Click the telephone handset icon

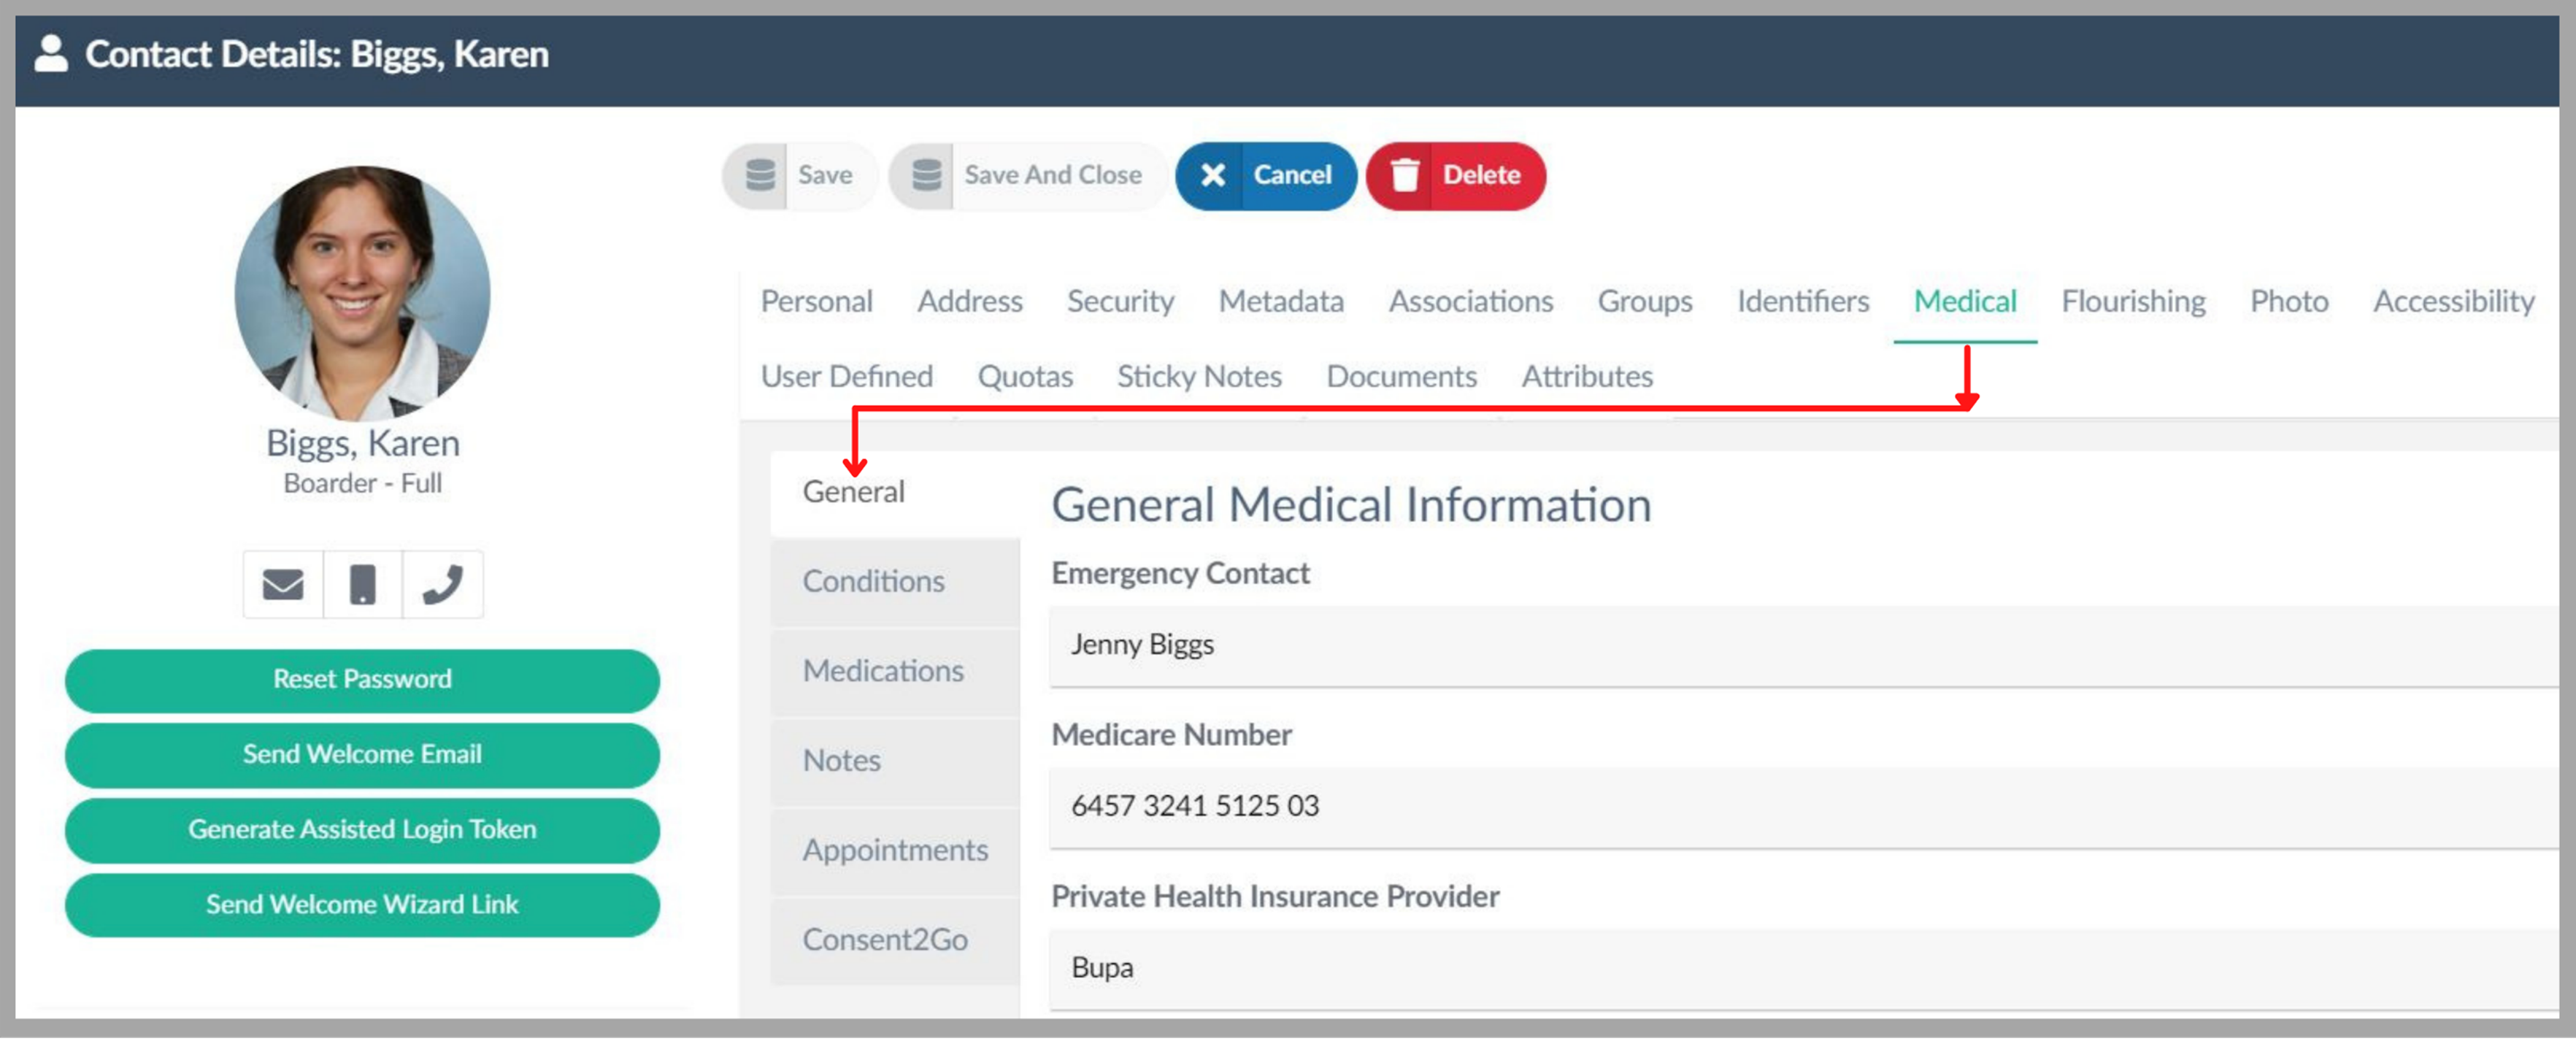click(x=442, y=584)
